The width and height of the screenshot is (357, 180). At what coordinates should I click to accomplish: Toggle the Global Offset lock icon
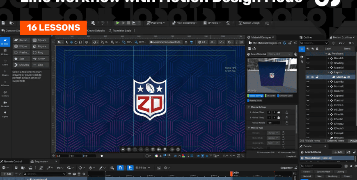coord(279,112)
